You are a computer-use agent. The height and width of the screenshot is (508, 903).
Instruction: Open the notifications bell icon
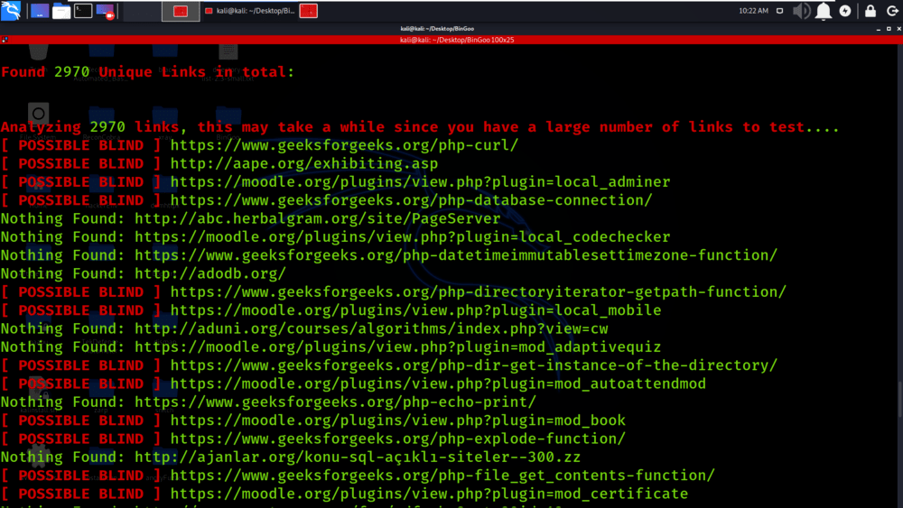(x=824, y=11)
